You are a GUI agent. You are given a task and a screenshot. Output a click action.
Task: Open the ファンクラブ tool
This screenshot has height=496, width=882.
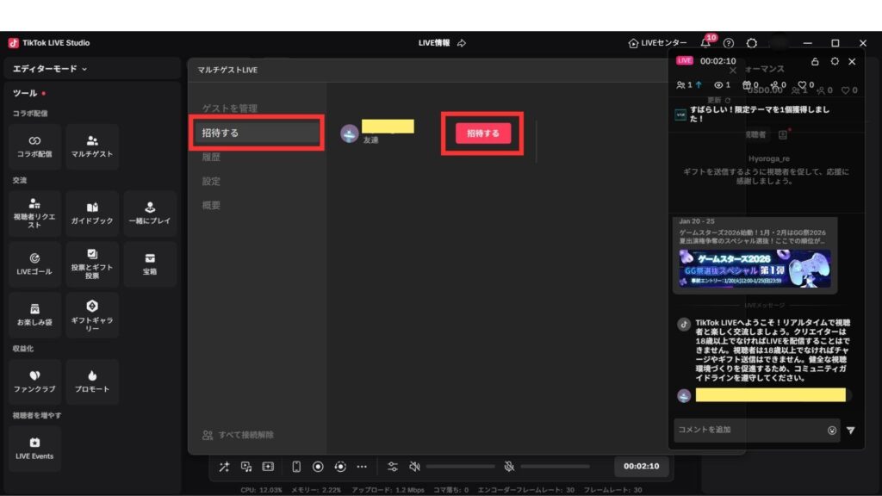tap(34, 381)
